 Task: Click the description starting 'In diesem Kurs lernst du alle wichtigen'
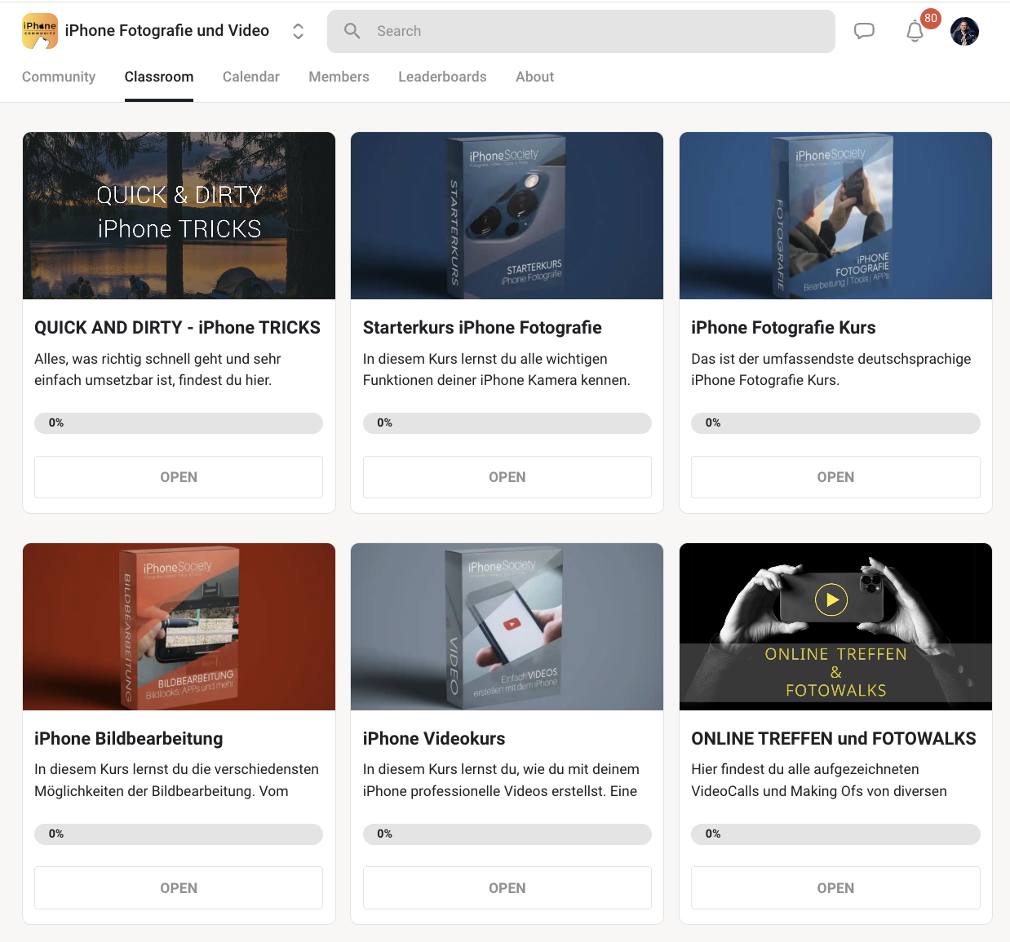[497, 369]
